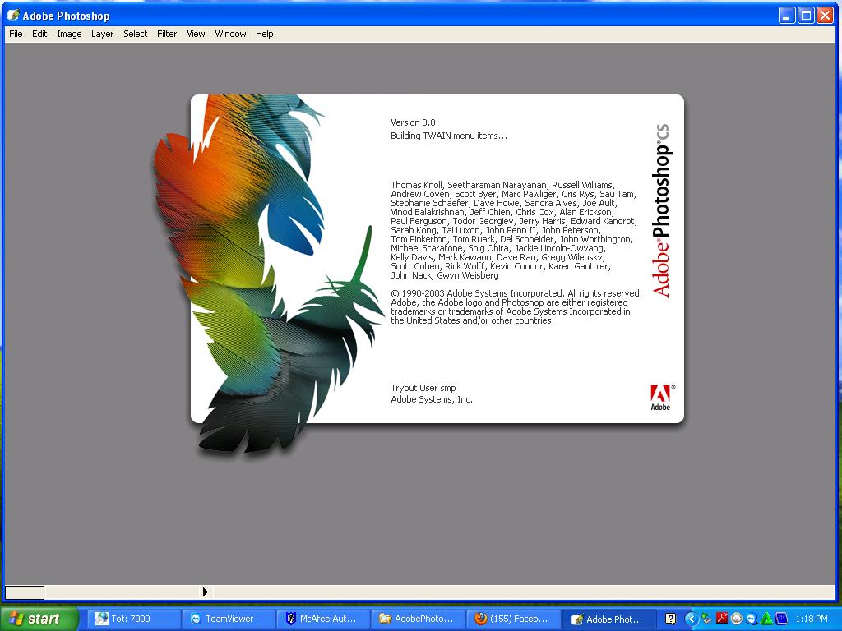Switch to the Firefox (155) Faceb… taskbar button
842x631 pixels.
[x=512, y=619]
